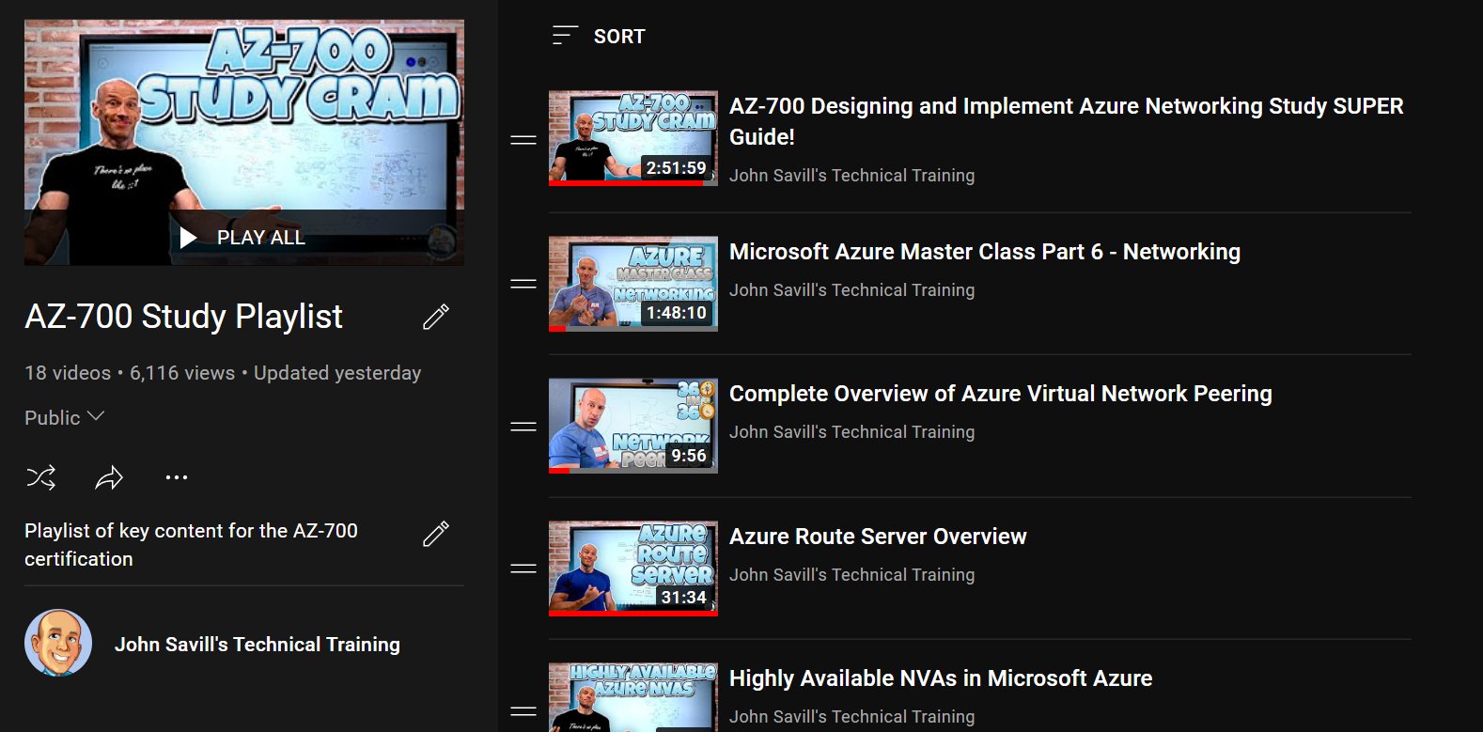Click channel name under Virtual Network Peering video
Image resolution: width=1483 pixels, height=732 pixels.
[852, 432]
